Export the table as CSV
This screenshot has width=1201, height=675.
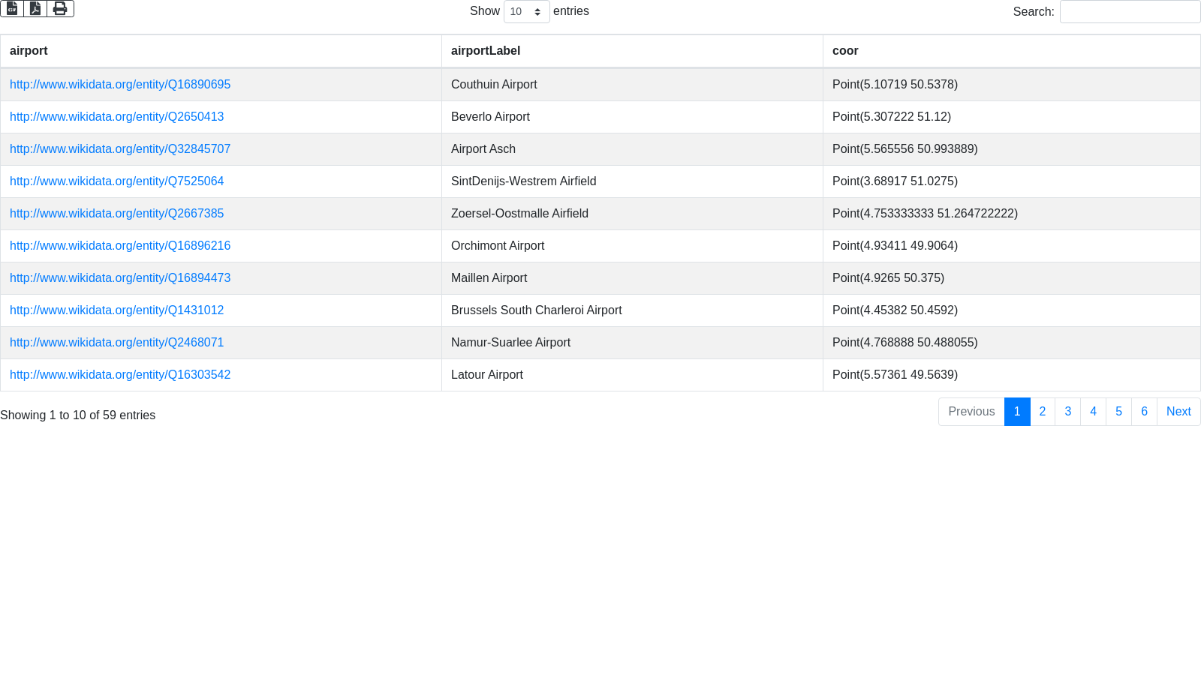click(x=12, y=9)
